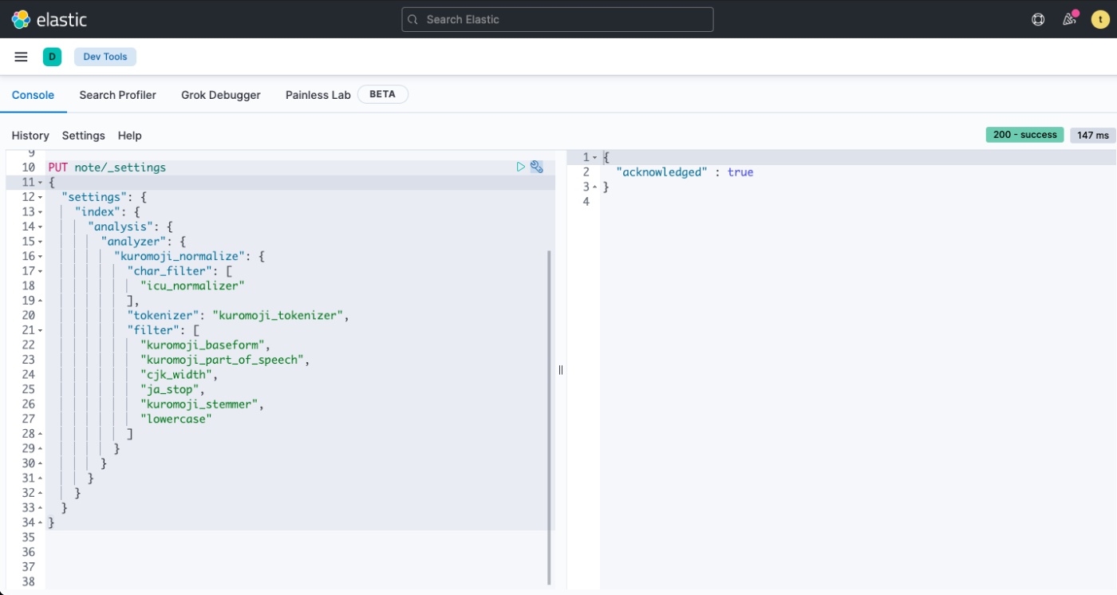The height and width of the screenshot is (595, 1117).
Task: Click the BETA badge
Action: [383, 94]
